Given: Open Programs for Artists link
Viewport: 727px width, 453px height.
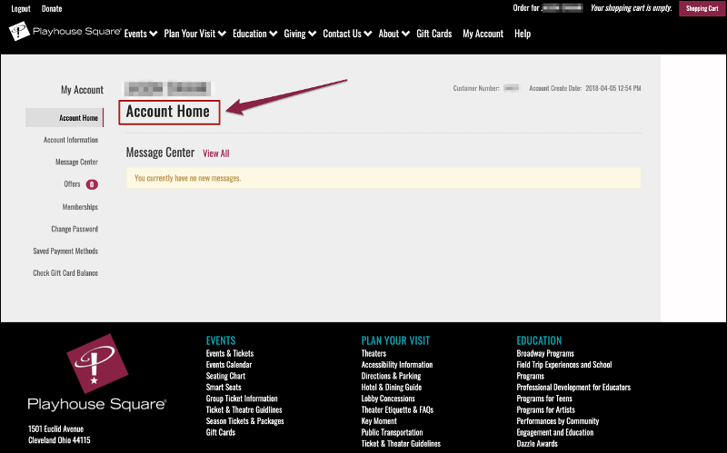Looking at the screenshot, I should coord(546,409).
